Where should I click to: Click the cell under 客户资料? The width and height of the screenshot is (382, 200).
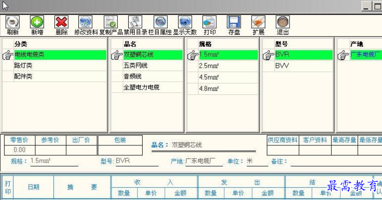pos(315,150)
